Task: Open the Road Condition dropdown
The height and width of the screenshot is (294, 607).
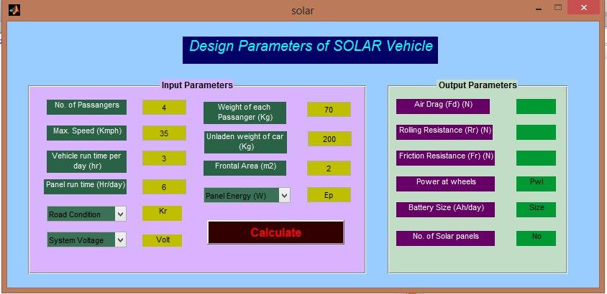Action: click(87, 214)
